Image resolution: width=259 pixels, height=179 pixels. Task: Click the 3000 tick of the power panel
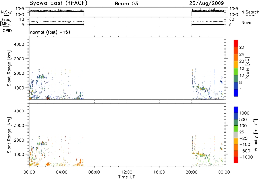19,59
